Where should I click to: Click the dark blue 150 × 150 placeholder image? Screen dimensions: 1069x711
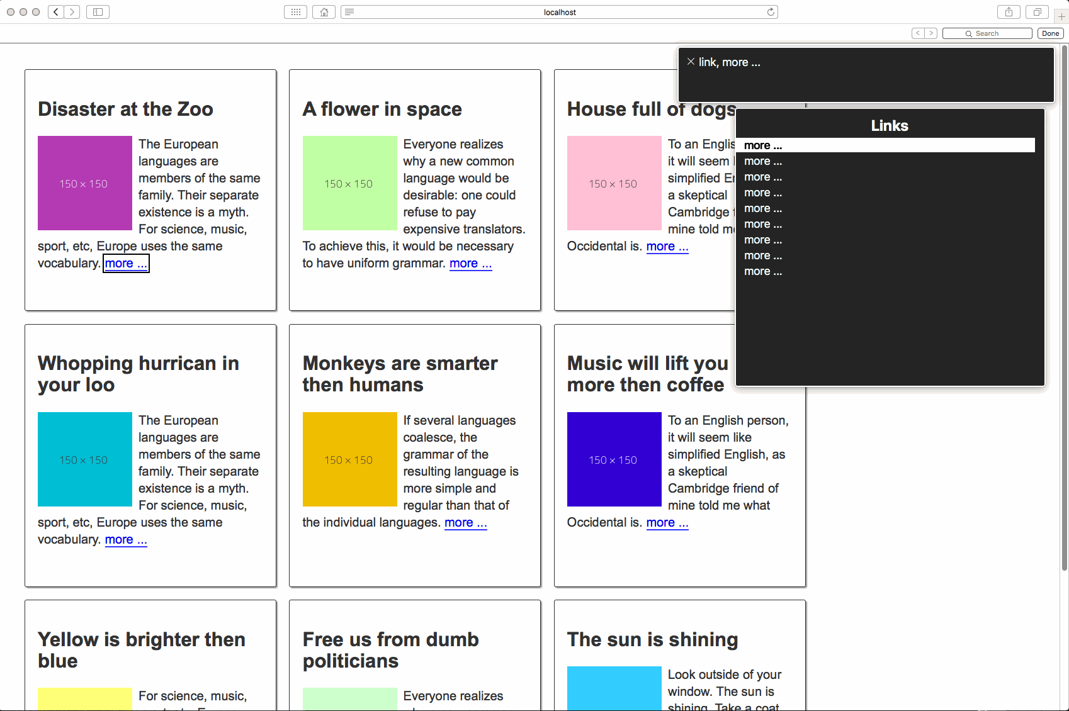(614, 459)
